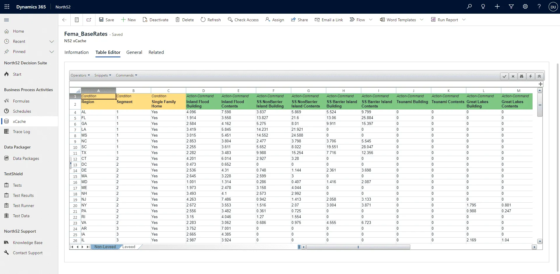Switch to the Leveed sheet tab
Image resolution: width=560 pixels, height=274 pixels.
(x=129, y=247)
